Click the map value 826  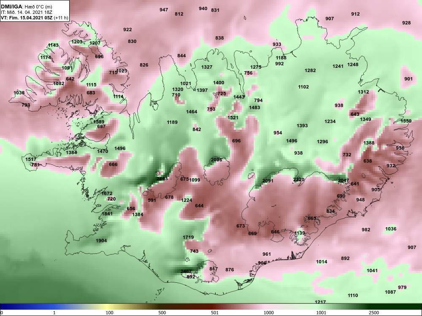(x=144, y=65)
